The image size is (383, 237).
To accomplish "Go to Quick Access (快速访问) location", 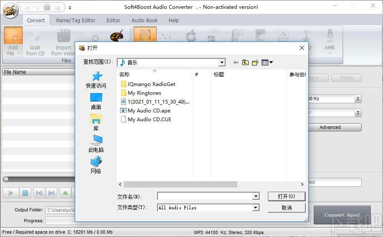I will [x=96, y=80].
